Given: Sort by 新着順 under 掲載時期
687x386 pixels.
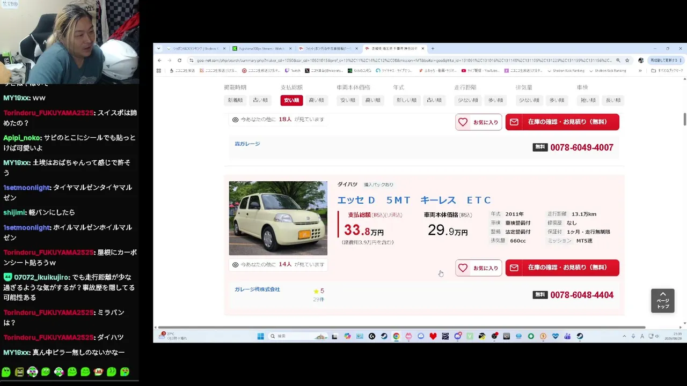Looking at the screenshot, I should (235, 100).
